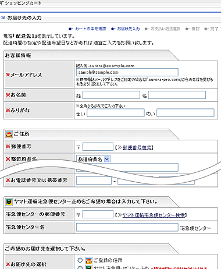The width and height of the screenshot is (221, 269).
Task: Click the house icon next to ご登録の住所
Action: click(x=88, y=260)
